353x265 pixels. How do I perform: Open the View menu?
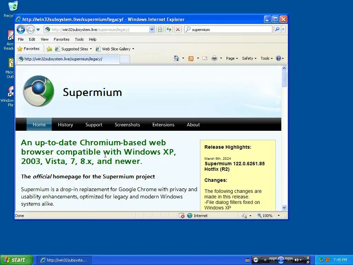point(44,39)
